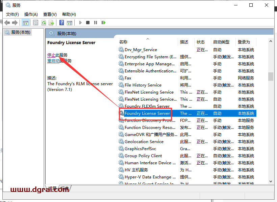Click the gear icon beside File History Service
Viewport: 277px width, 202px height.
pos(121,85)
